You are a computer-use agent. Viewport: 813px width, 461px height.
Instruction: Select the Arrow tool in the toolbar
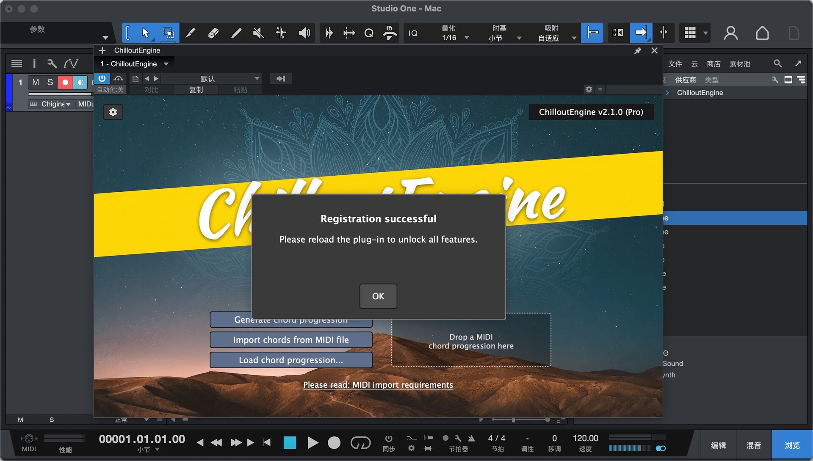[x=145, y=33]
